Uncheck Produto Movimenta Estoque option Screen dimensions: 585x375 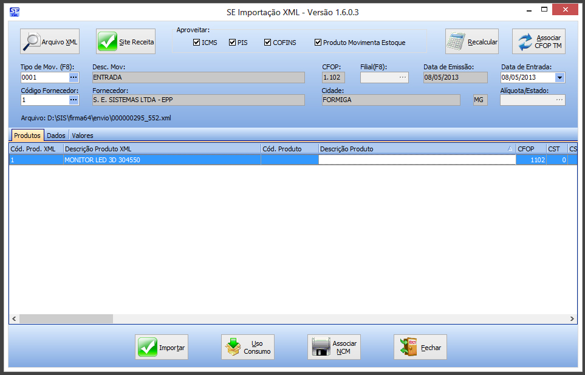point(318,43)
